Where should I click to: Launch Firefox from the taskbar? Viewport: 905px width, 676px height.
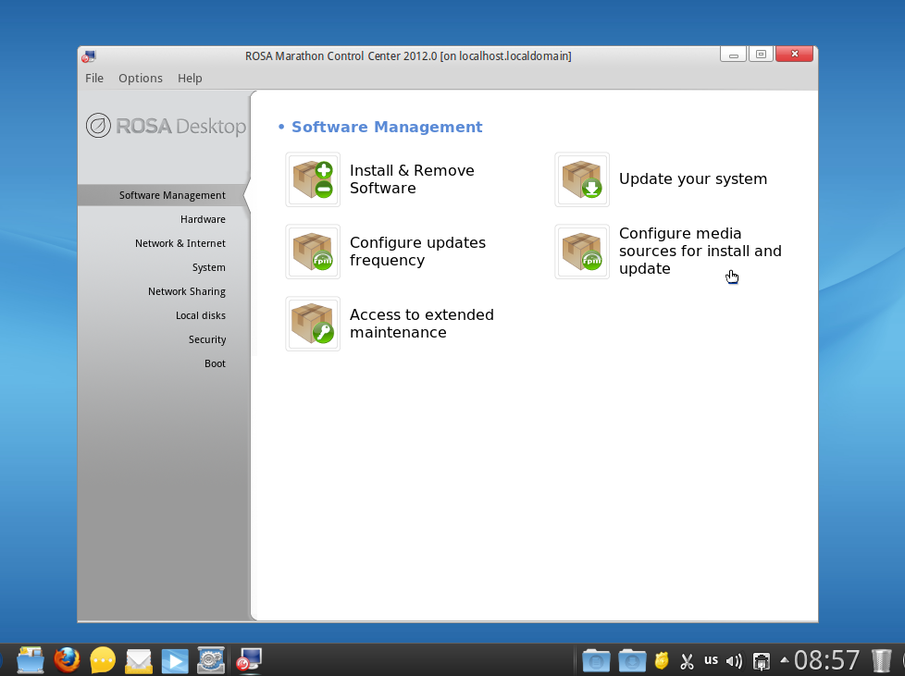[x=67, y=660]
